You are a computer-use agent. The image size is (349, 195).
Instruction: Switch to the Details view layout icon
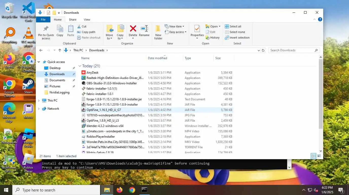click(313, 156)
